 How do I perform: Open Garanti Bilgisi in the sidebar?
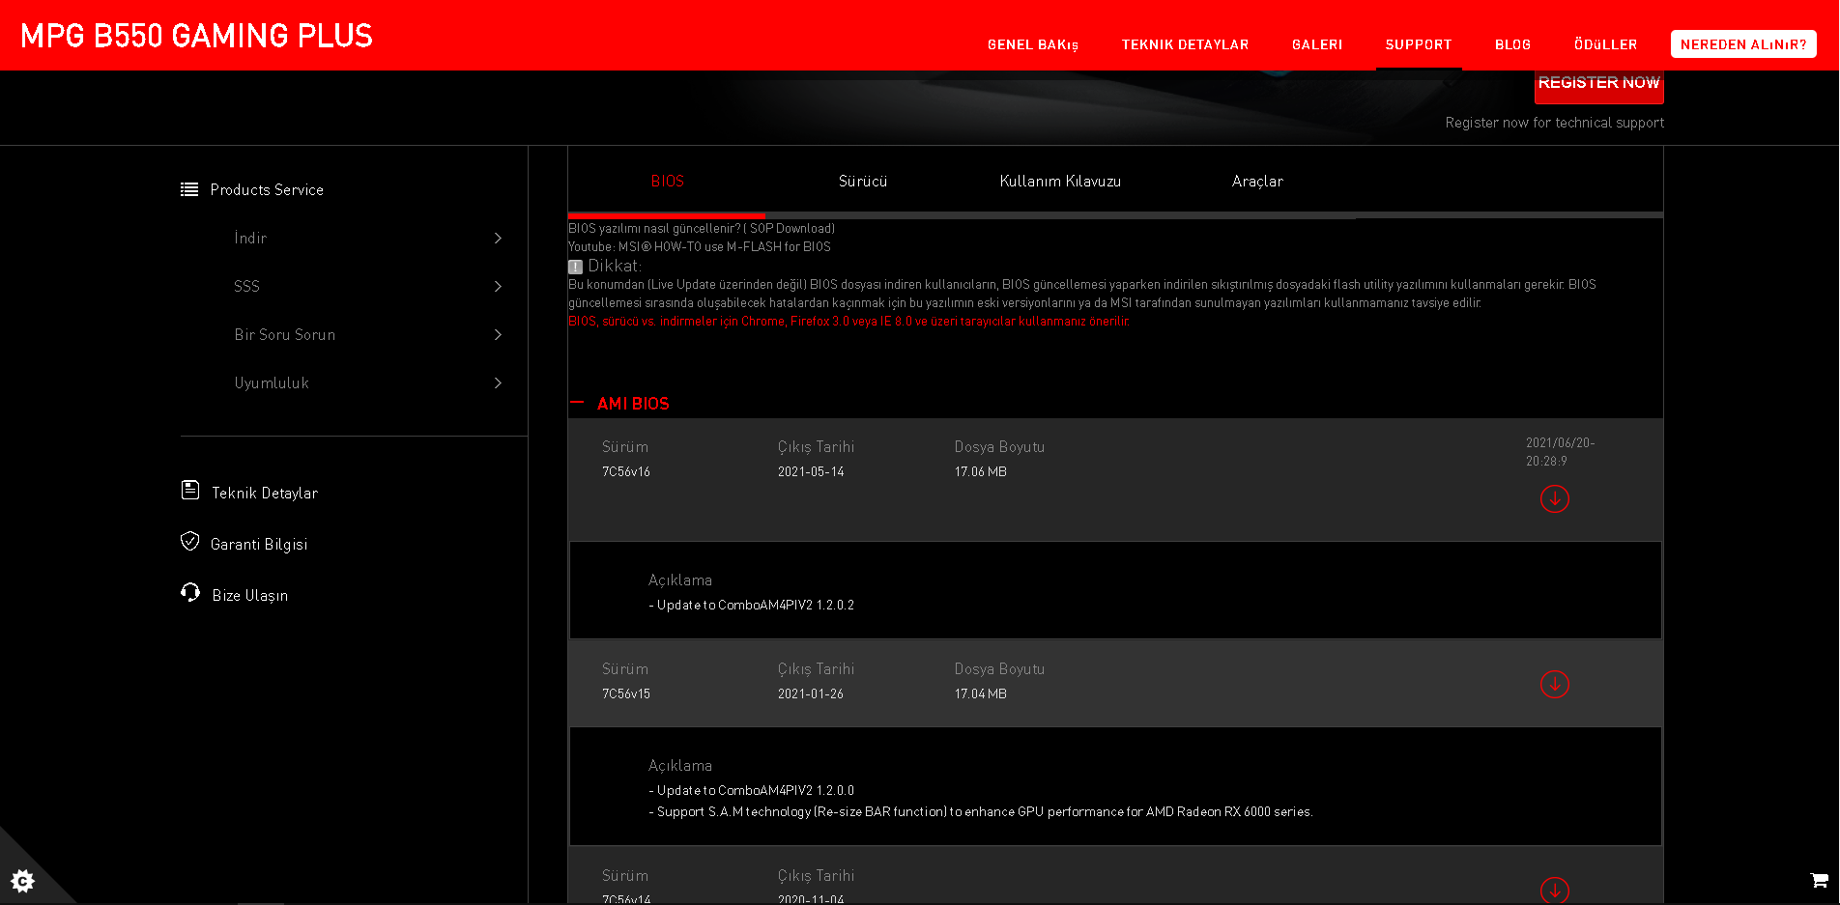(259, 544)
